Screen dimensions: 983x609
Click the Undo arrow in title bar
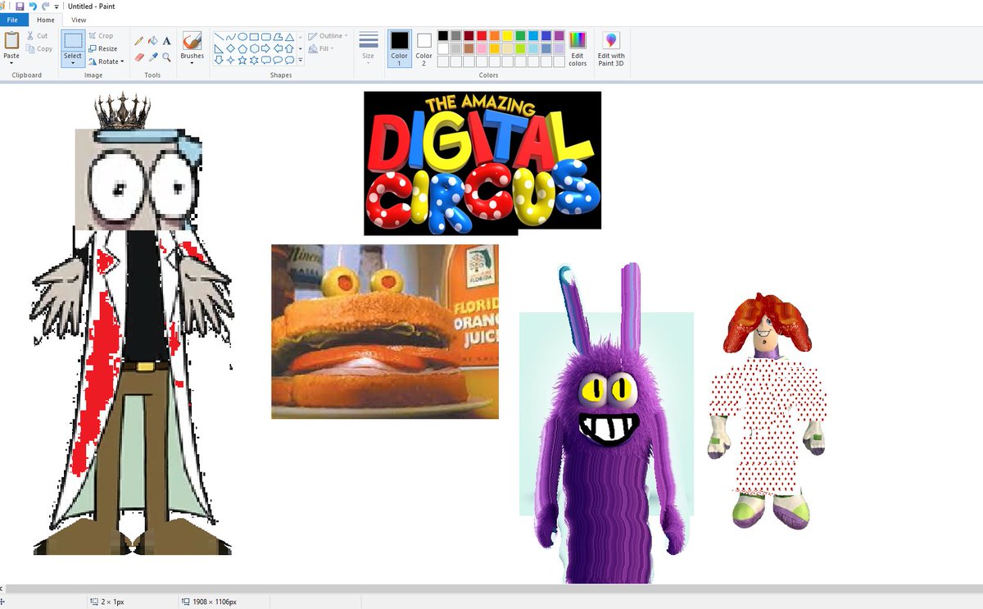point(33,6)
